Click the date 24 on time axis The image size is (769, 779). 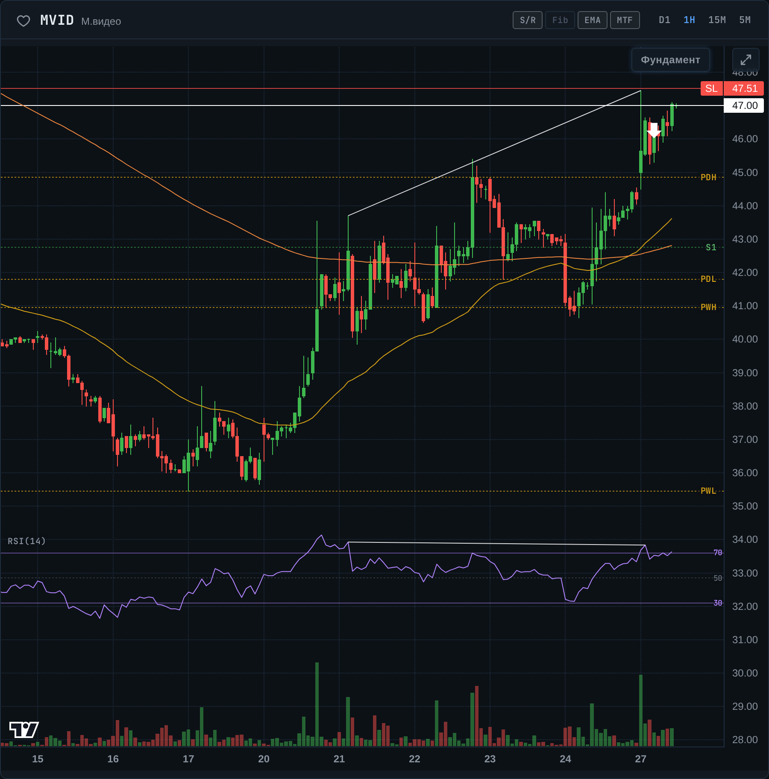coord(565,759)
